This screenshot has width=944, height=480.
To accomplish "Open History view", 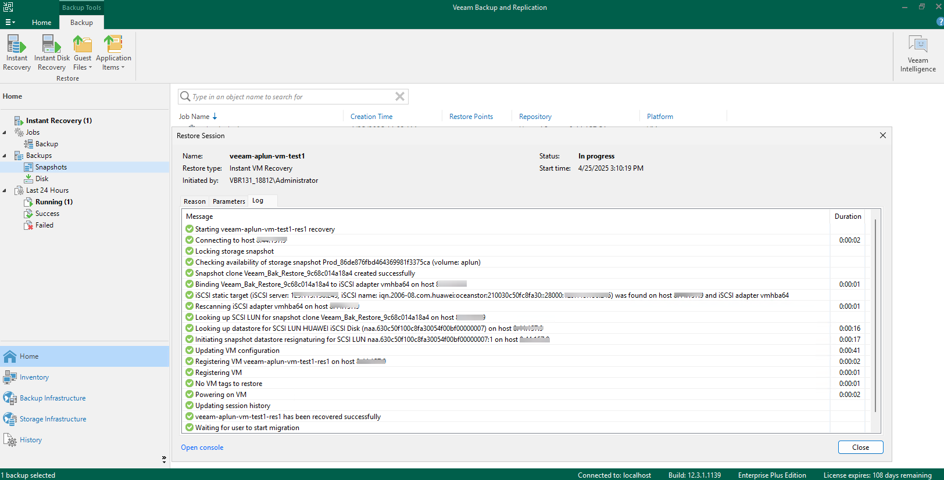I will pyautogui.click(x=84, y=440).
